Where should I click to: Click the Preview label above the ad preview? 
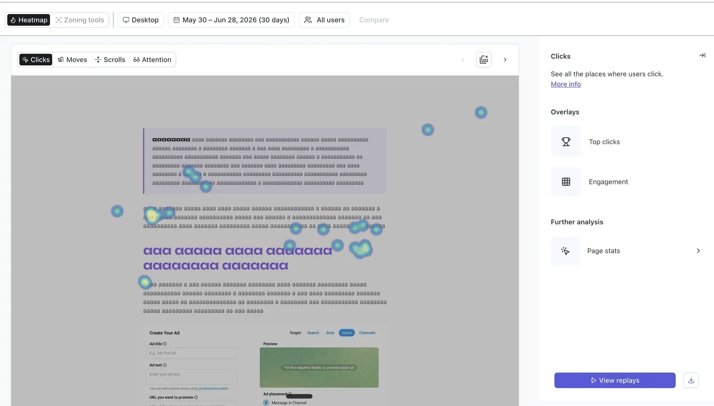point(270,344)
